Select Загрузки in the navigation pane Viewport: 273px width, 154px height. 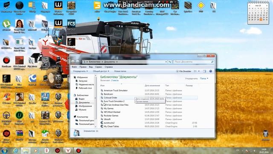83,81
